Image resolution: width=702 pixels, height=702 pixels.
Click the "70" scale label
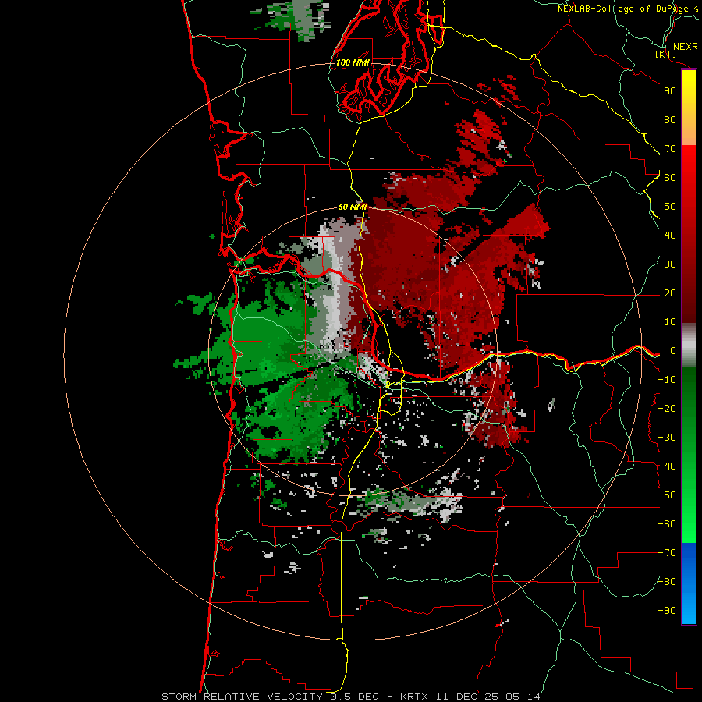pos(670,148)
